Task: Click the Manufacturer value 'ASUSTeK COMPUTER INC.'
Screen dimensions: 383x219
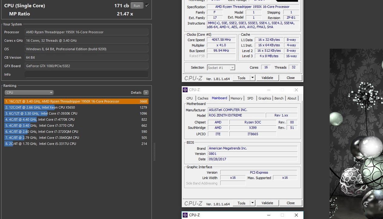Action: coord(252,110)
